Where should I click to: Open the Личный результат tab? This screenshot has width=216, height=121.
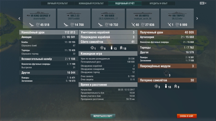pyautogui.click(x=58, y=3)
